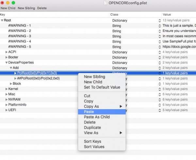Choose Delete in the context menu
The image size is (196, 160).
[x=102, y=122]
